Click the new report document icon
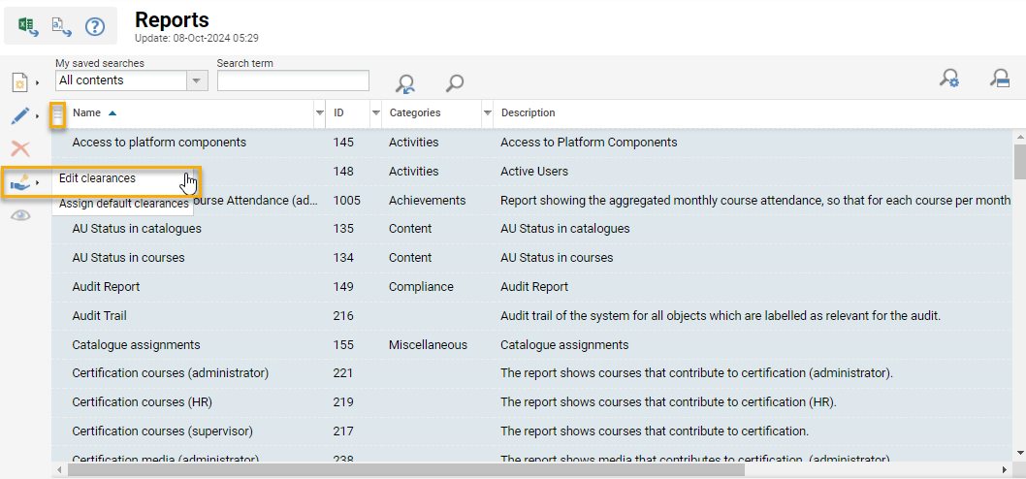 pos(19,82)
